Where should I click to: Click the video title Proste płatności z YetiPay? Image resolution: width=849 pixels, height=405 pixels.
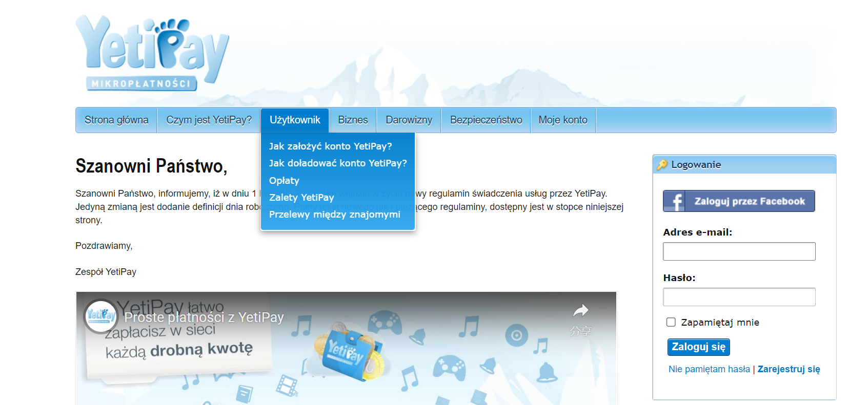[204, 317]
